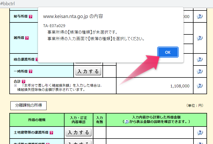Click the 入力有無 column header
This screenshot has width=213, height=144.
pos(99,120)
